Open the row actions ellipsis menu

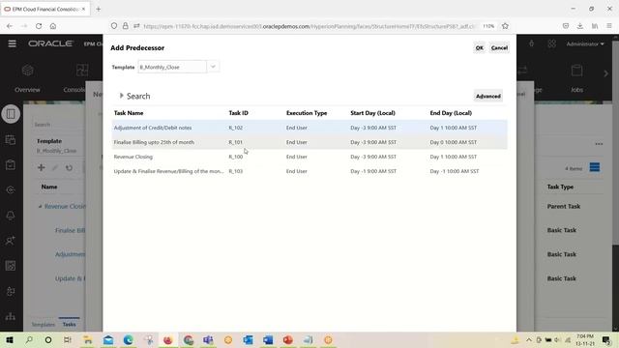pyautogui.click(x=599, y=144)
